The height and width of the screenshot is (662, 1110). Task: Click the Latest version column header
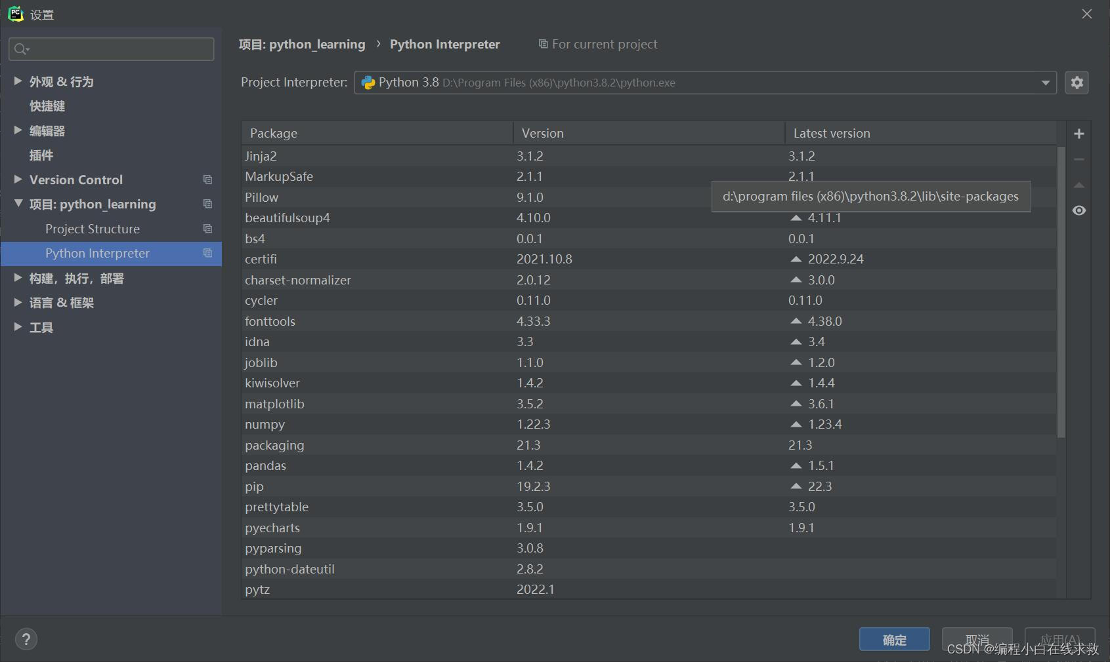coord(920,133)
